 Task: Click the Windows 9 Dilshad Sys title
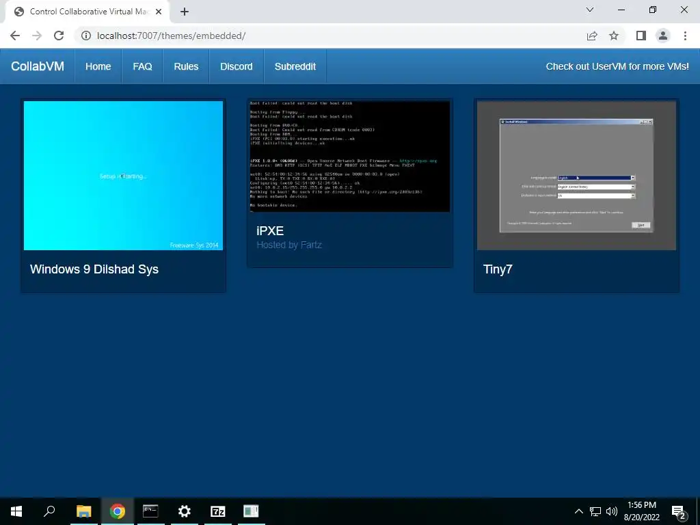pyautogui.click(x=94, y=269)
